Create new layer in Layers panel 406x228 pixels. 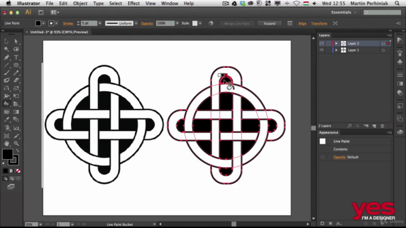pyautogui.click(x=374, y=126)
